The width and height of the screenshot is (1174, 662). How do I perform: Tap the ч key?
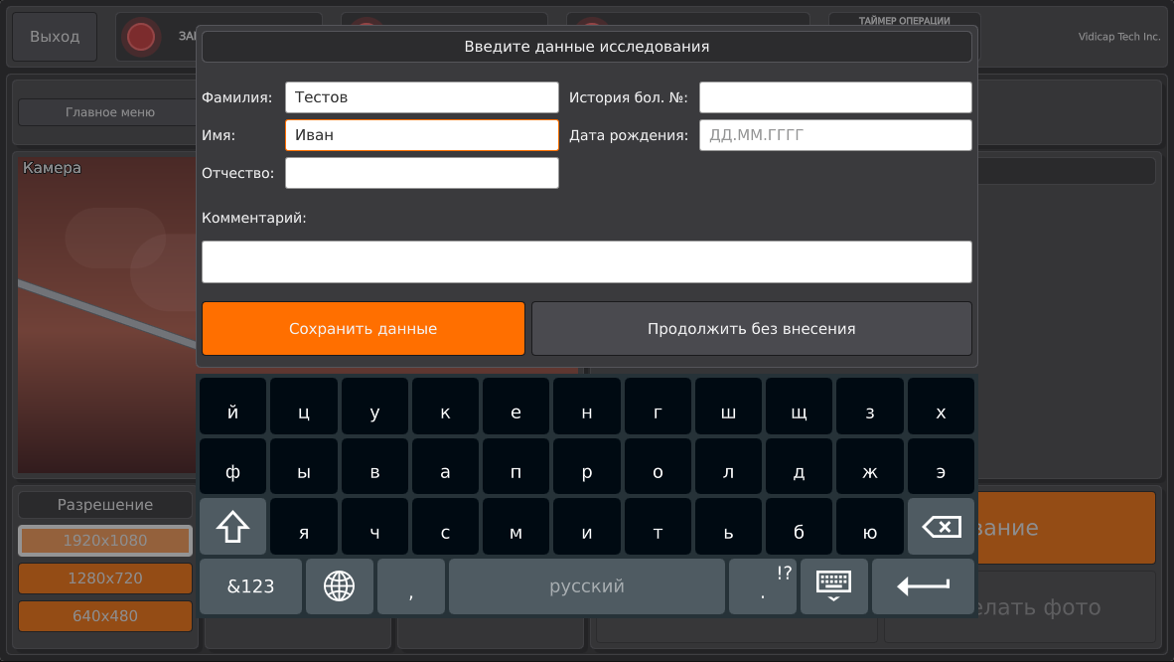pos(374,526)
